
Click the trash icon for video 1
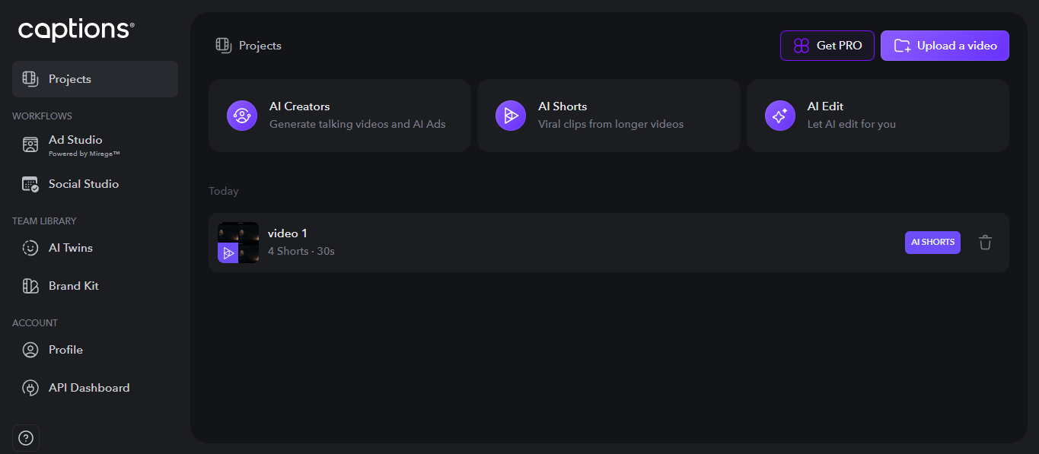[985, 243]
